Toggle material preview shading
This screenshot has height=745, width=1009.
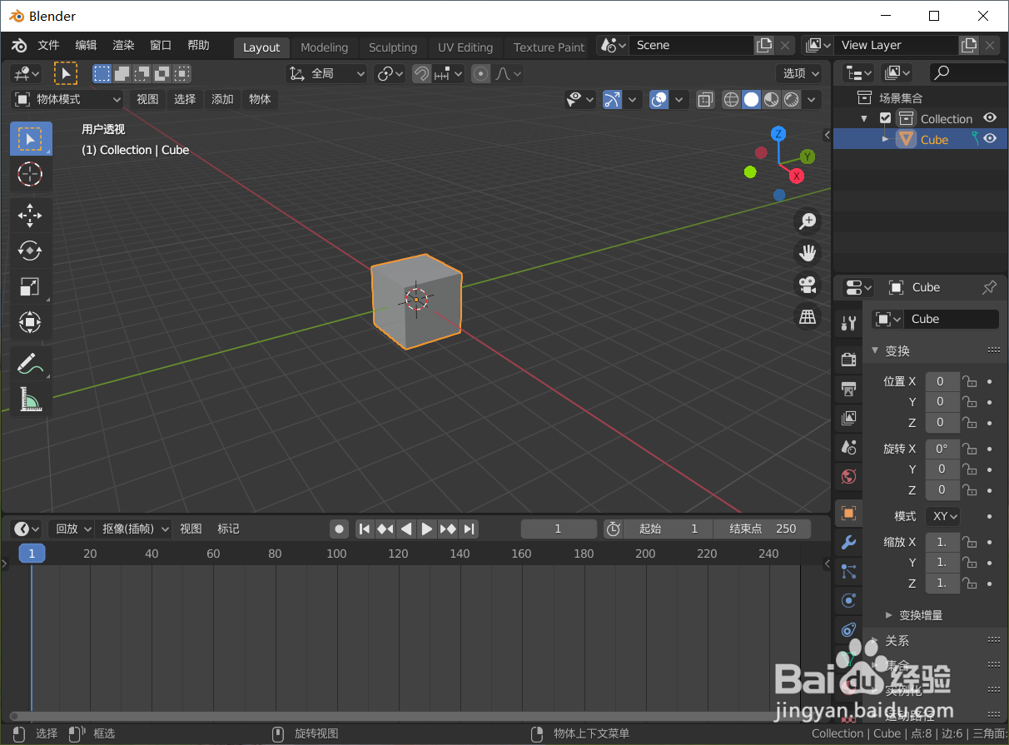tap(772, 100)
